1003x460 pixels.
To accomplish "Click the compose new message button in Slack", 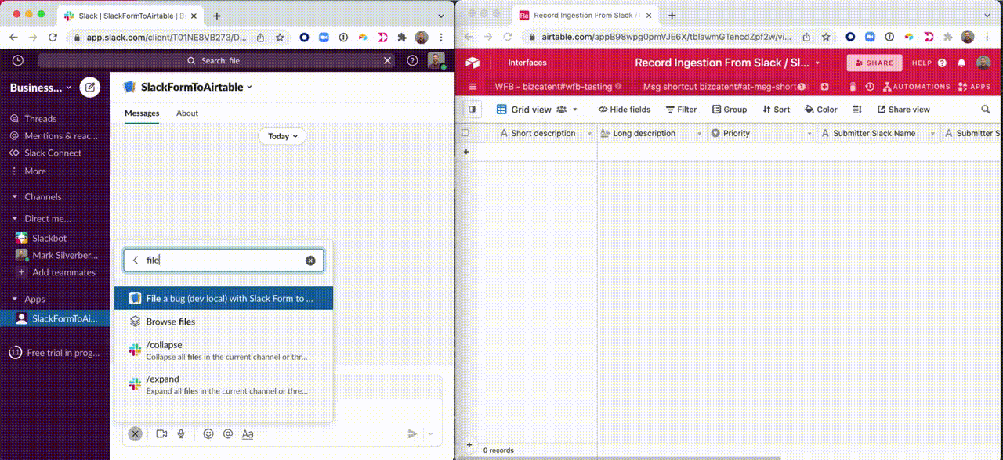I will tap(90, 88).
